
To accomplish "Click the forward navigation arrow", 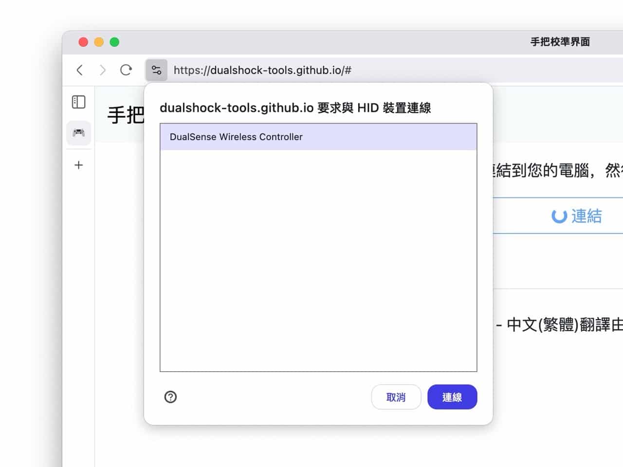I will coord(102,70).
